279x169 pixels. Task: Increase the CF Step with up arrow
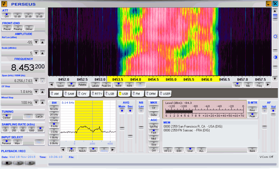[43, 92]
